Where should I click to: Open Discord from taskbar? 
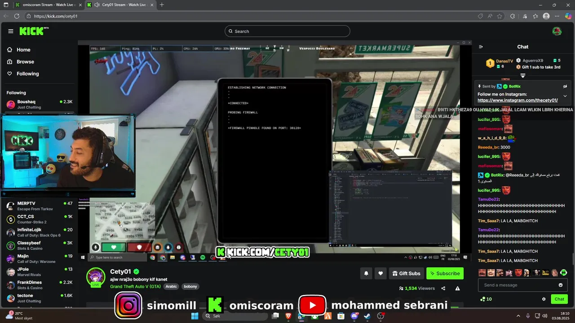pyautogui.click(x=354, y=316)
